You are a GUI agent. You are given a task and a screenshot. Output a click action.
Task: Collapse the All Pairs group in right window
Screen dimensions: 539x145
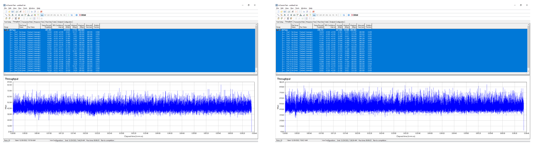[x=280, y=30]
